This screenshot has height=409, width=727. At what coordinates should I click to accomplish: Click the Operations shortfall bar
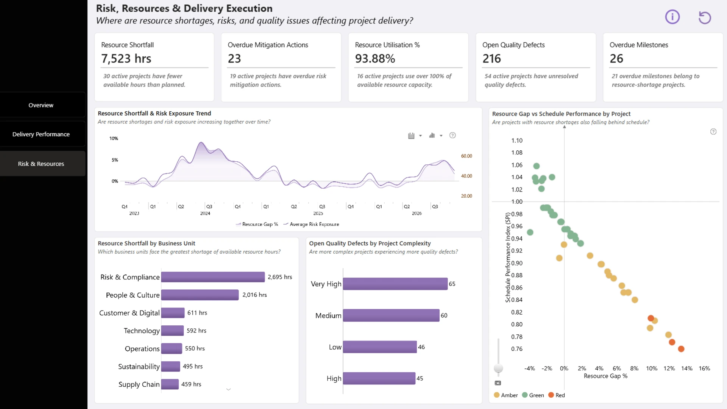(172, 348)
